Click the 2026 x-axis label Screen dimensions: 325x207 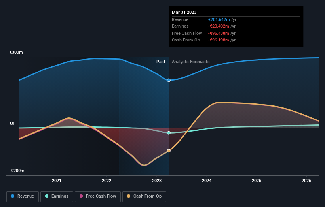pyautogui.click(x=306, y=181)
